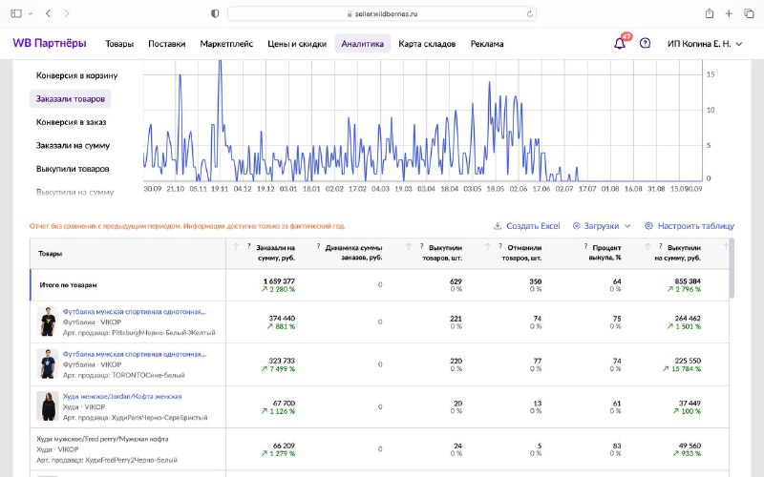Screen dimensions: 764x477
Task: Open the Safari sidebar dropdown chevron
Action: pos(31,13)
